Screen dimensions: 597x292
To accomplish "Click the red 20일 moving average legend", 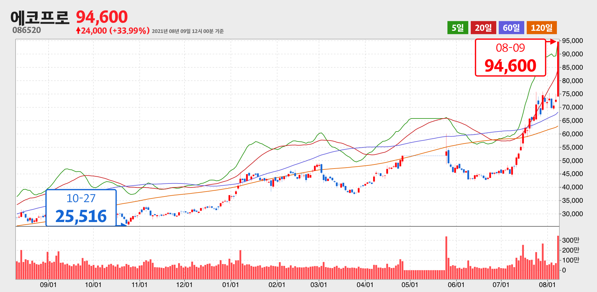I will click(x=483, y=28).
